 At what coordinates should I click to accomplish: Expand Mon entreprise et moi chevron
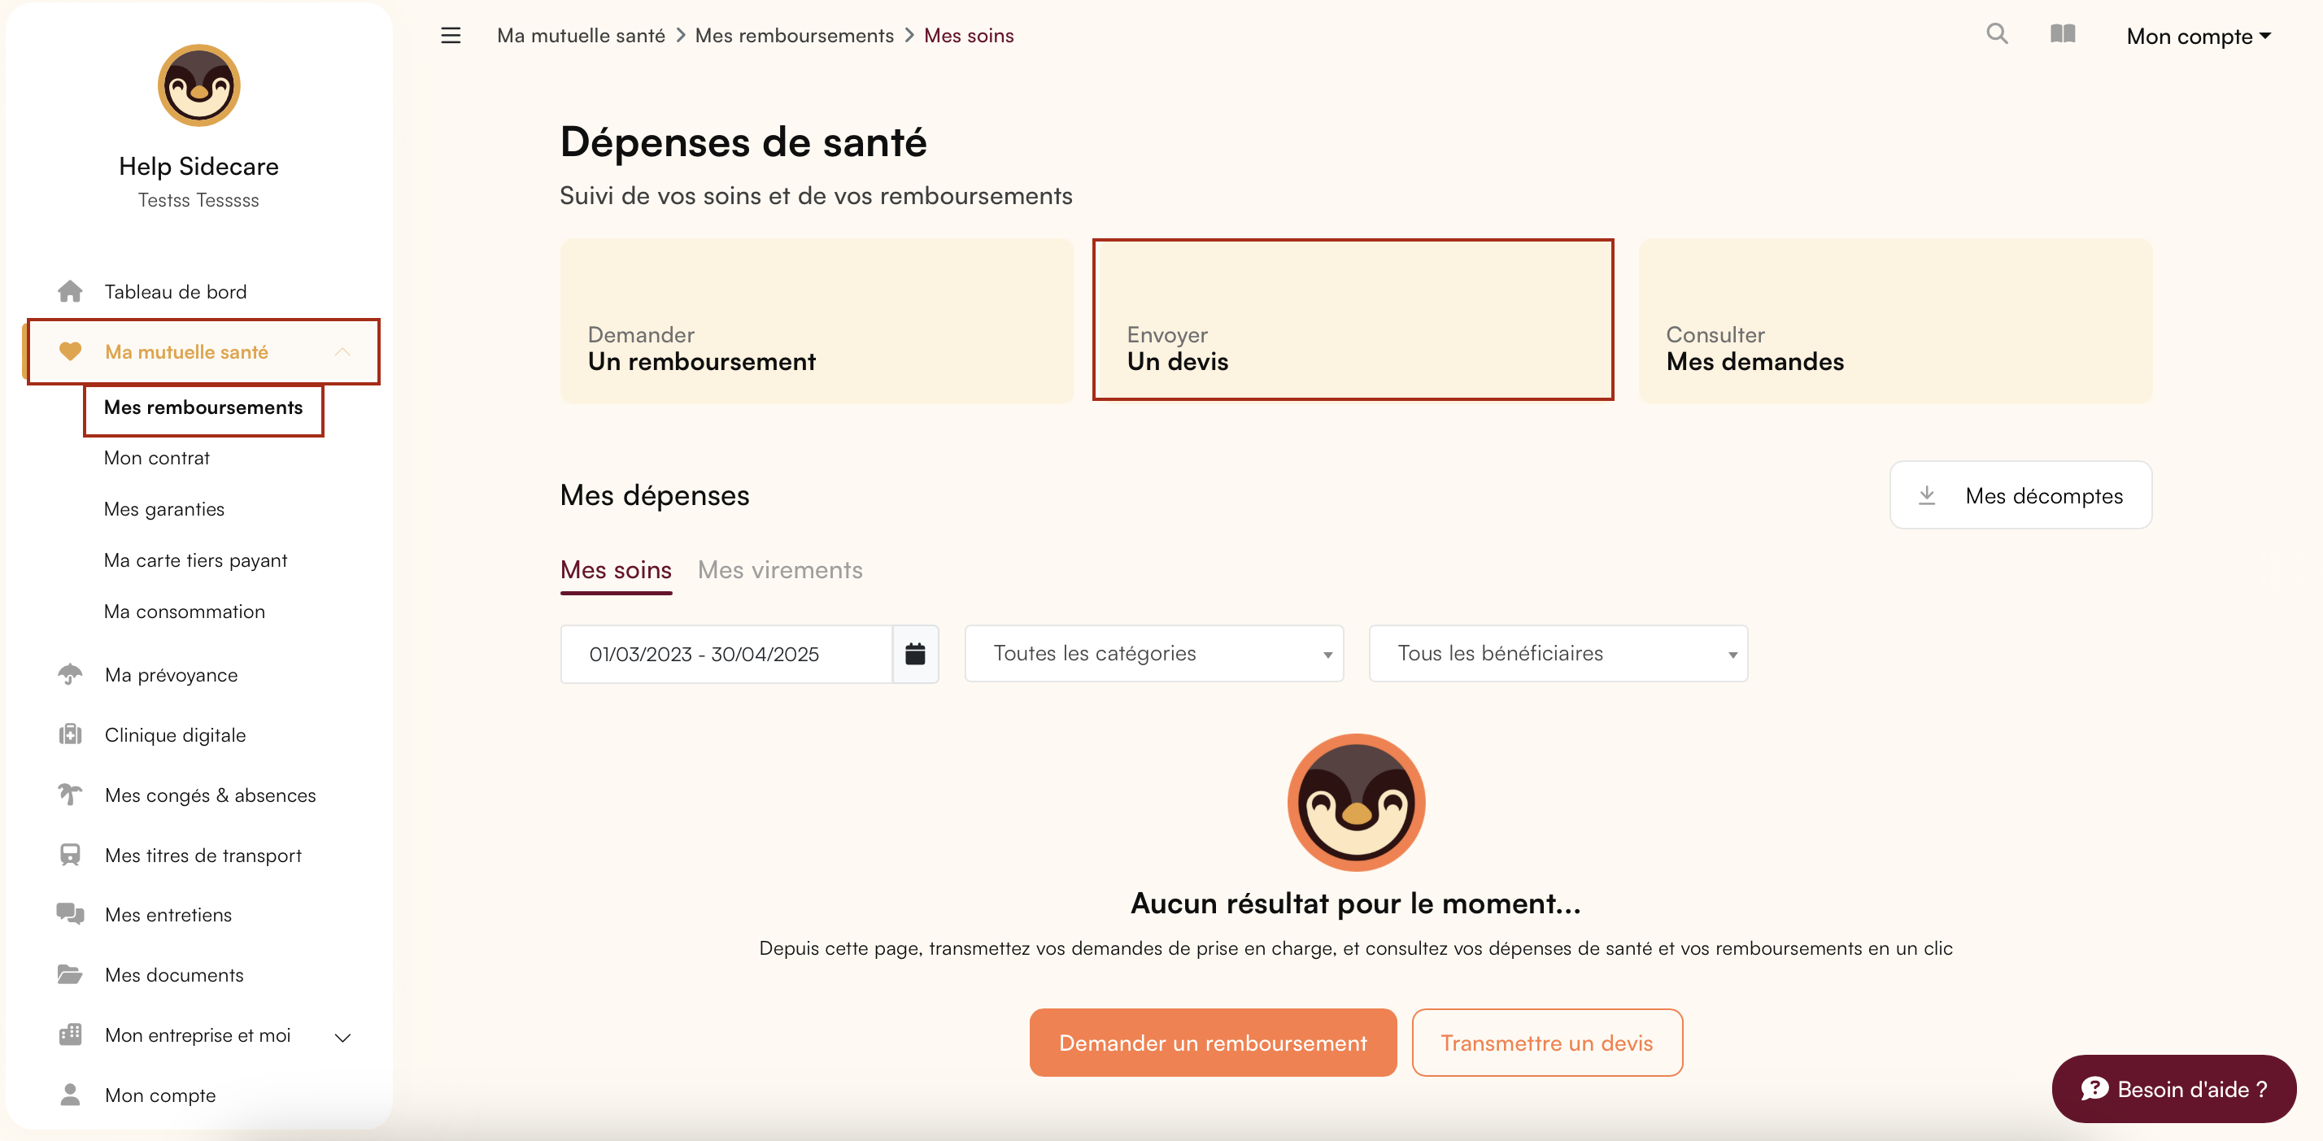[x=342, y=1037]
